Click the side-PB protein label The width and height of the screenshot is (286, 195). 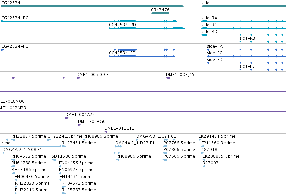tap(247, 66)
